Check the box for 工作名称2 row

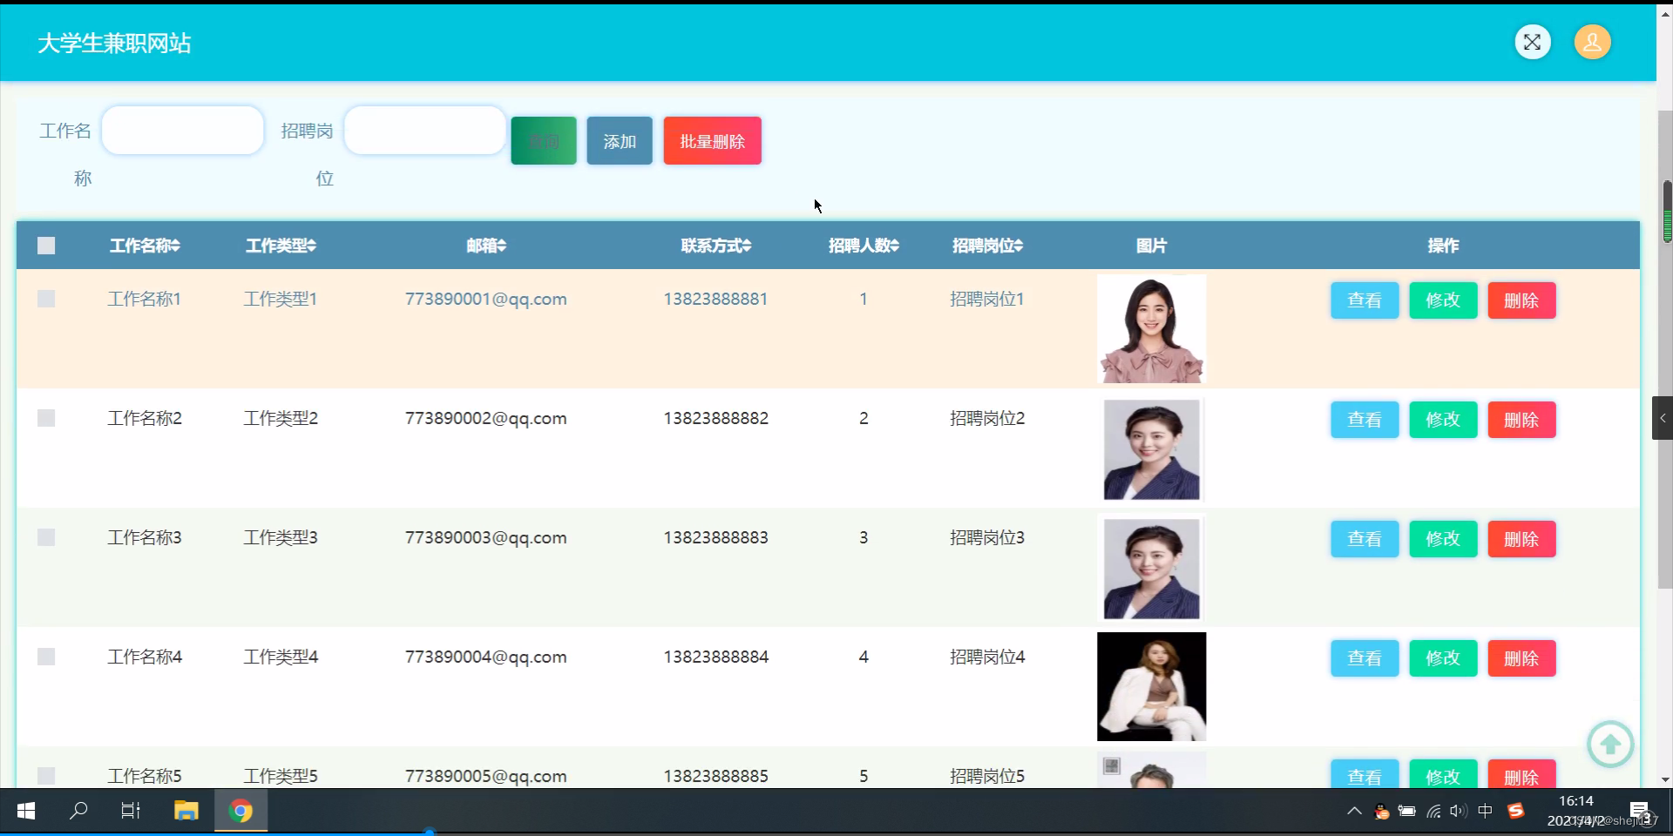coord(46,418)
